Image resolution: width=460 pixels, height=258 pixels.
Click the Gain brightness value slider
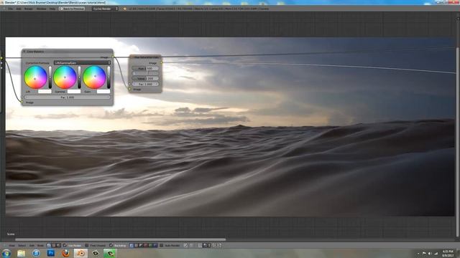[x=109, y=77]
